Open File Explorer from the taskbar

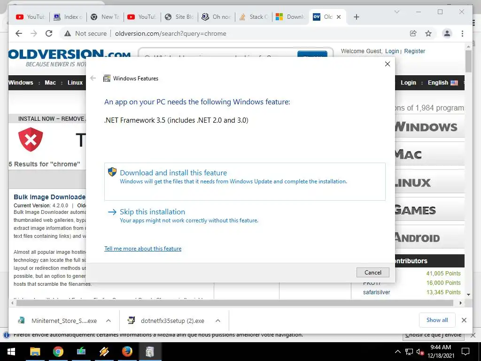point(35,352)
